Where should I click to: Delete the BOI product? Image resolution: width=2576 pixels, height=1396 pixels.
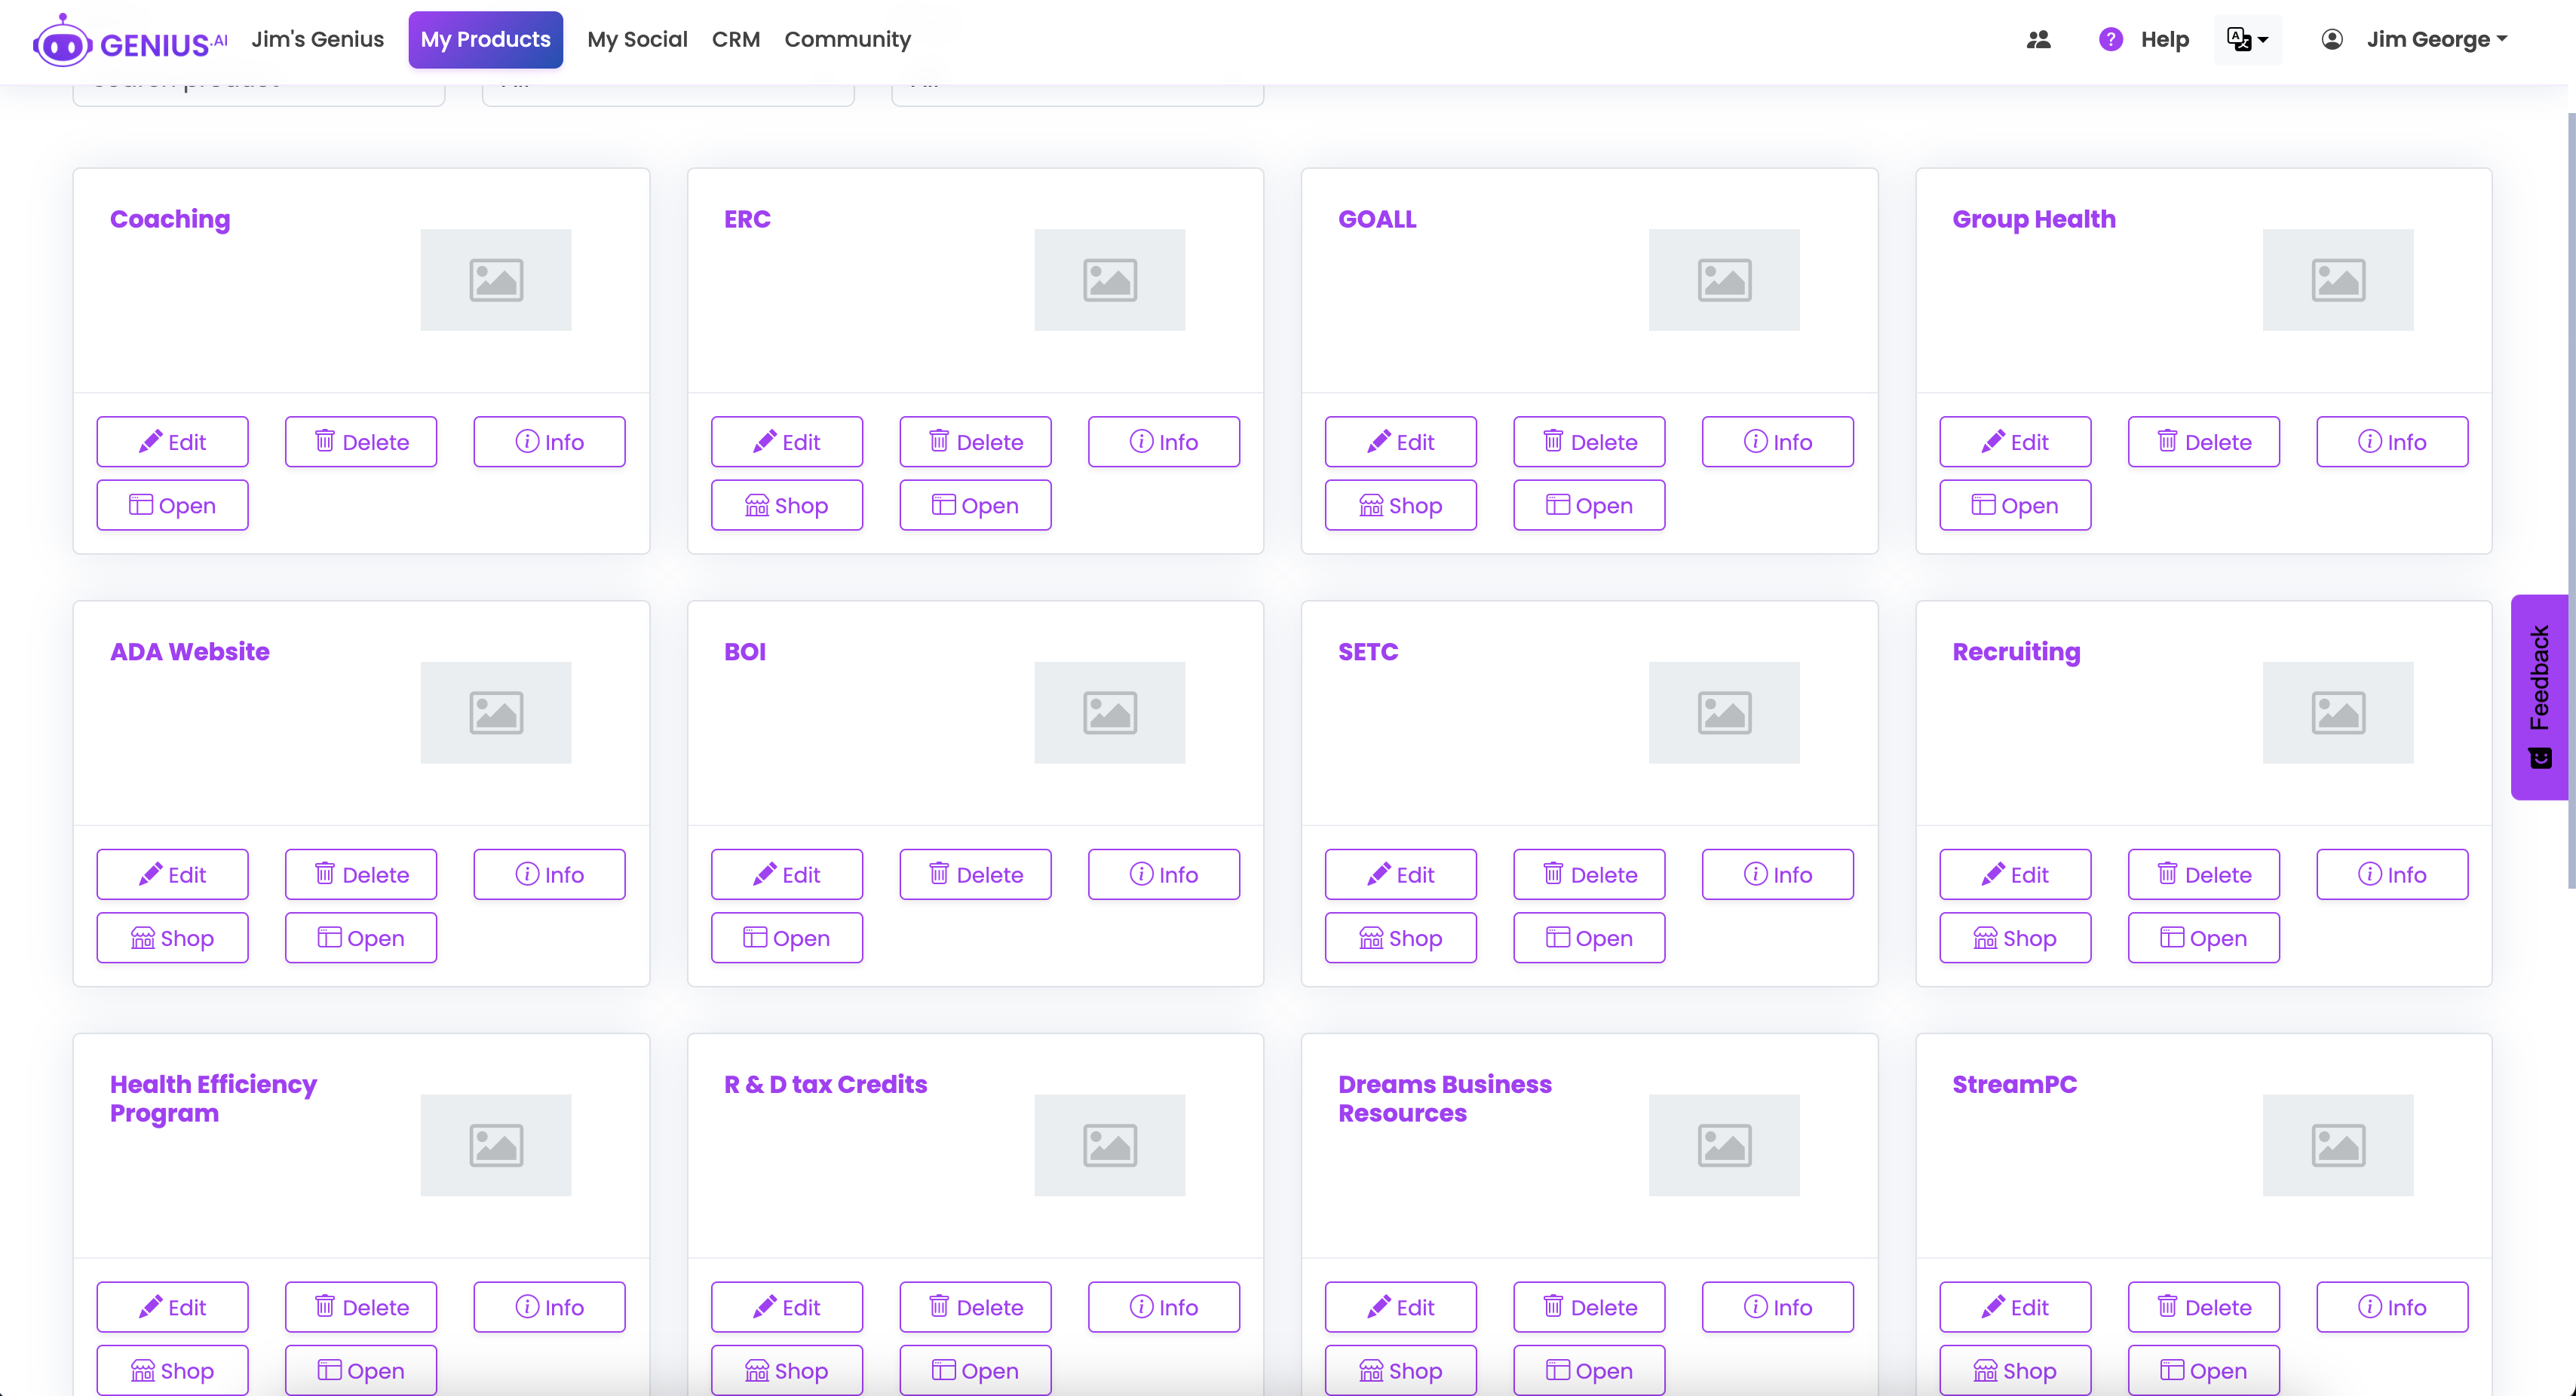pyautogui.click(x=975, y=874)
